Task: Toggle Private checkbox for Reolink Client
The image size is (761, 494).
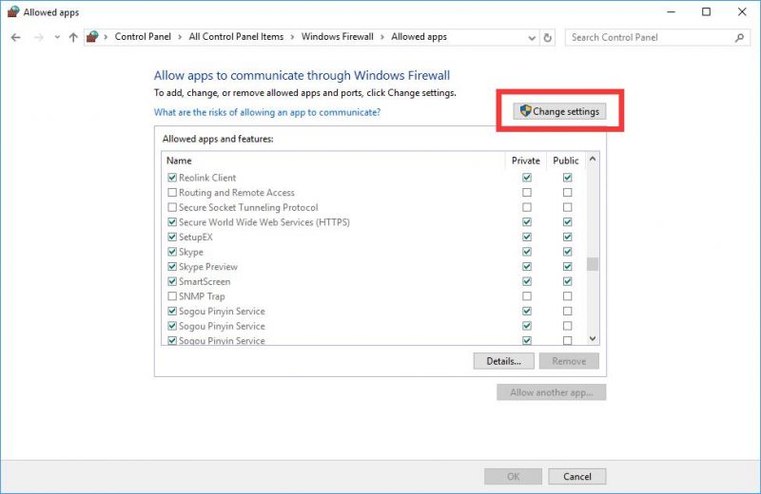Action: click(527, 178)
